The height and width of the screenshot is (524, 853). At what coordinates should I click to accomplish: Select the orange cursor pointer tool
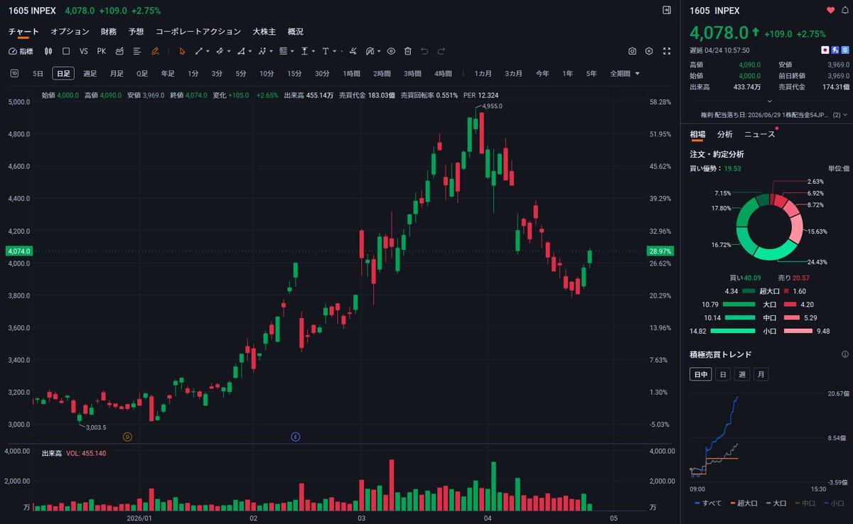click(x=183, y=51)
